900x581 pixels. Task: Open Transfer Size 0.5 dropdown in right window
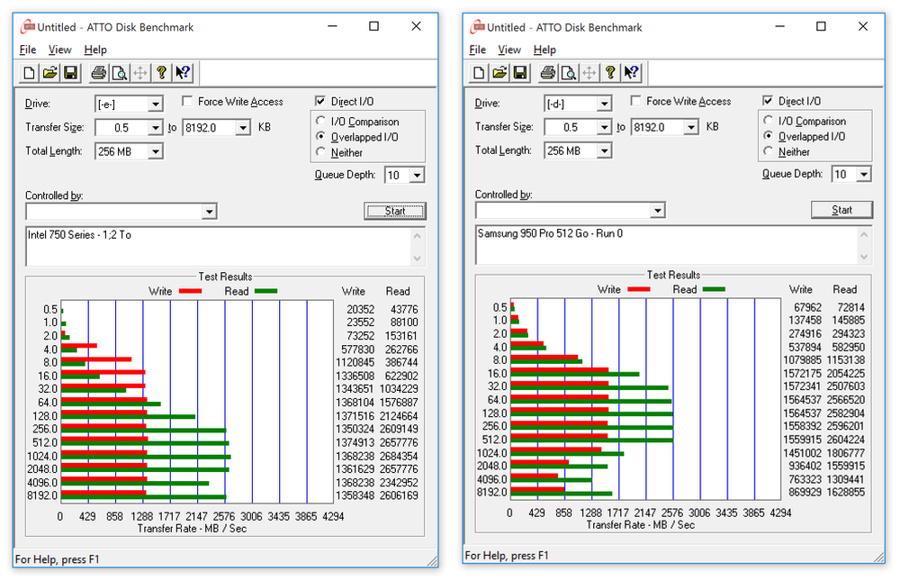604,127
